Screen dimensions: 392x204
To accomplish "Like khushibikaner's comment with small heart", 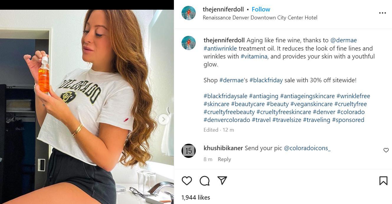I will point(386,150).
